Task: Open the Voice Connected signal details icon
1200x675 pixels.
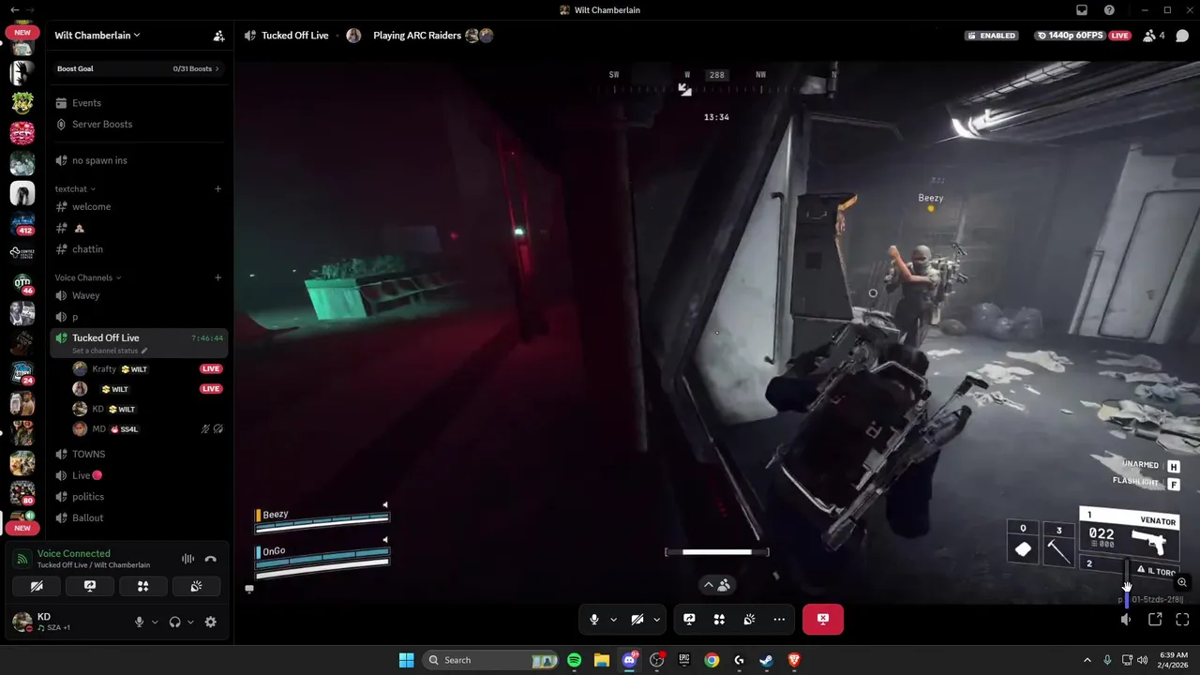Action: pyautogui.click(x=22, y=559)
